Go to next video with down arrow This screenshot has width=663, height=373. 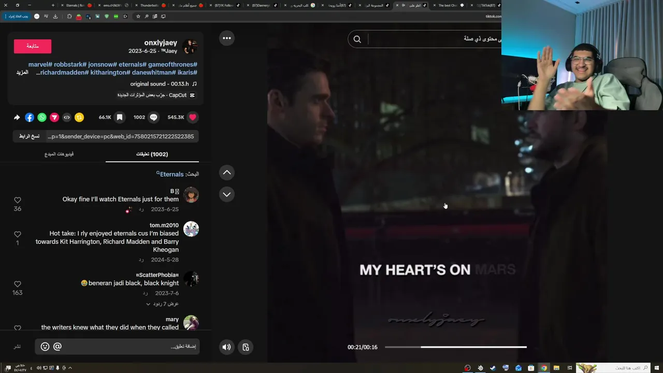pos(227,194)
